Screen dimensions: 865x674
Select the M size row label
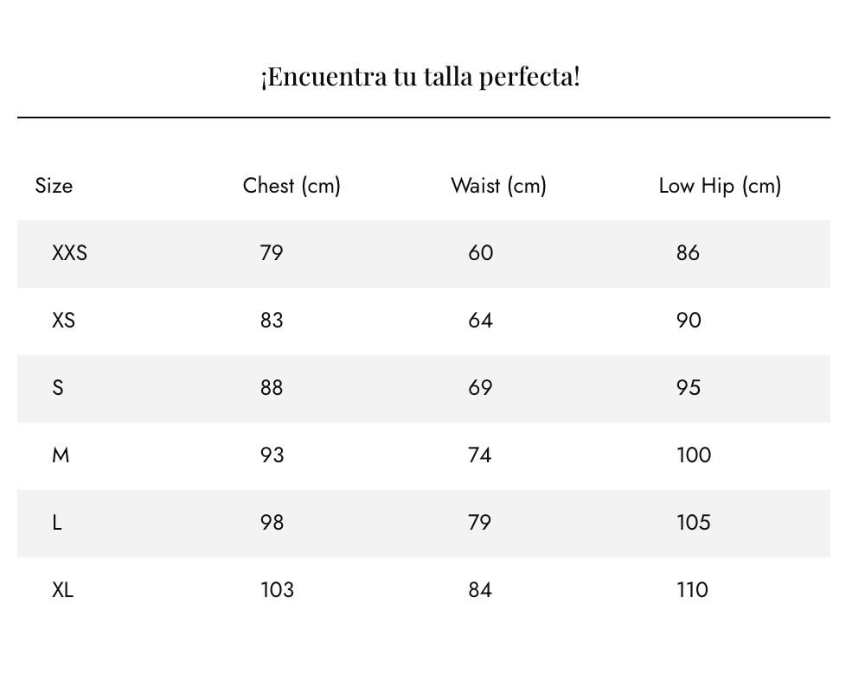(61, 455)
